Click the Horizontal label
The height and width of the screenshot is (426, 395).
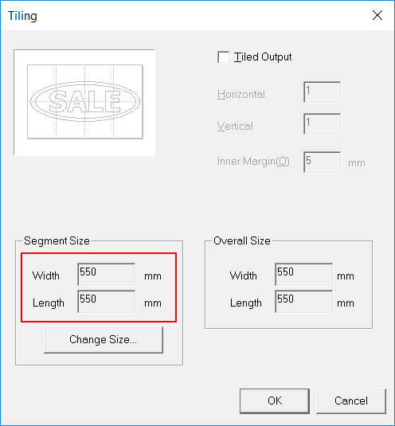pos(241,94)
